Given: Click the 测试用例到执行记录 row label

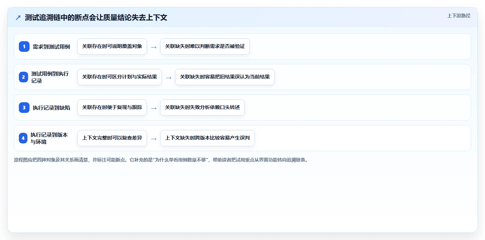Looking at the screenshot, I should point(50,77).
